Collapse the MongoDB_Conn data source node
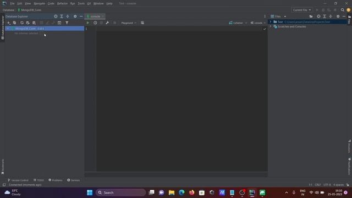This screenshot has width=352, height=198. (8, 29)
